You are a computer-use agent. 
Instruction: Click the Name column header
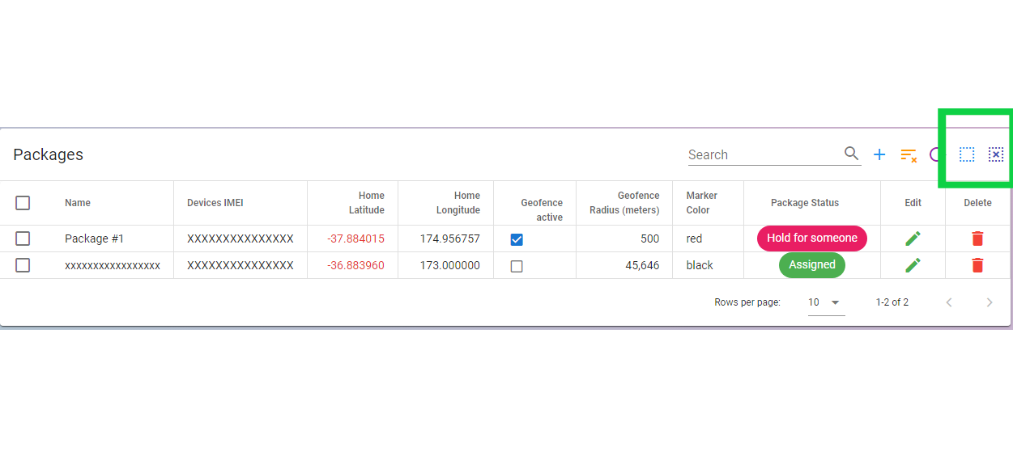tap(78, 203)
